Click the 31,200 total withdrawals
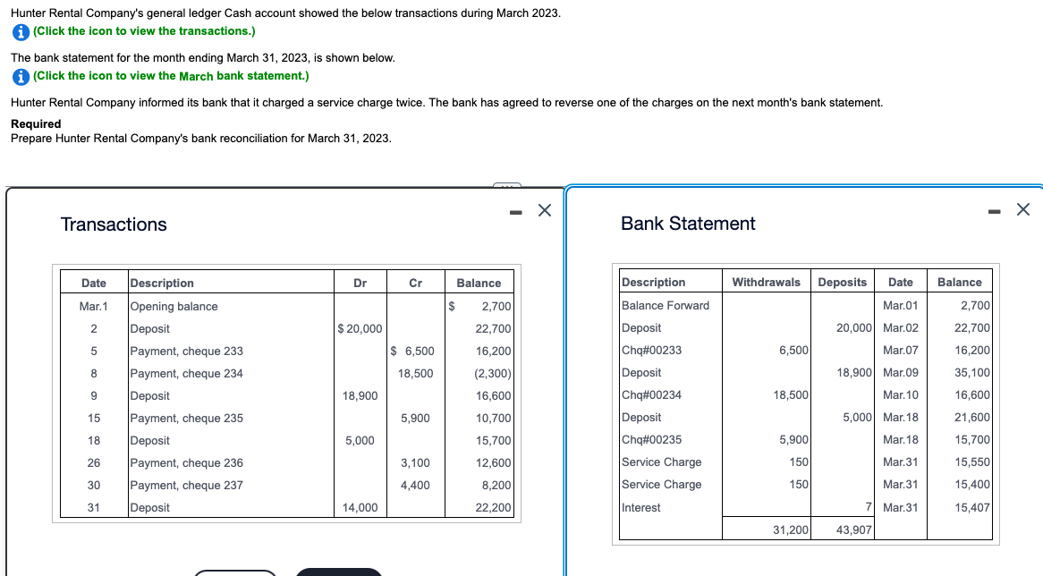The image size is (1043, 576). (790, 530)
